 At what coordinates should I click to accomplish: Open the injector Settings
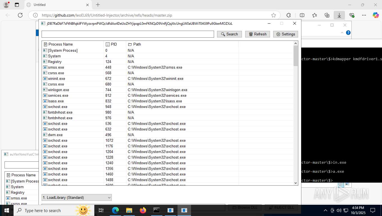(x=285, y=34)
